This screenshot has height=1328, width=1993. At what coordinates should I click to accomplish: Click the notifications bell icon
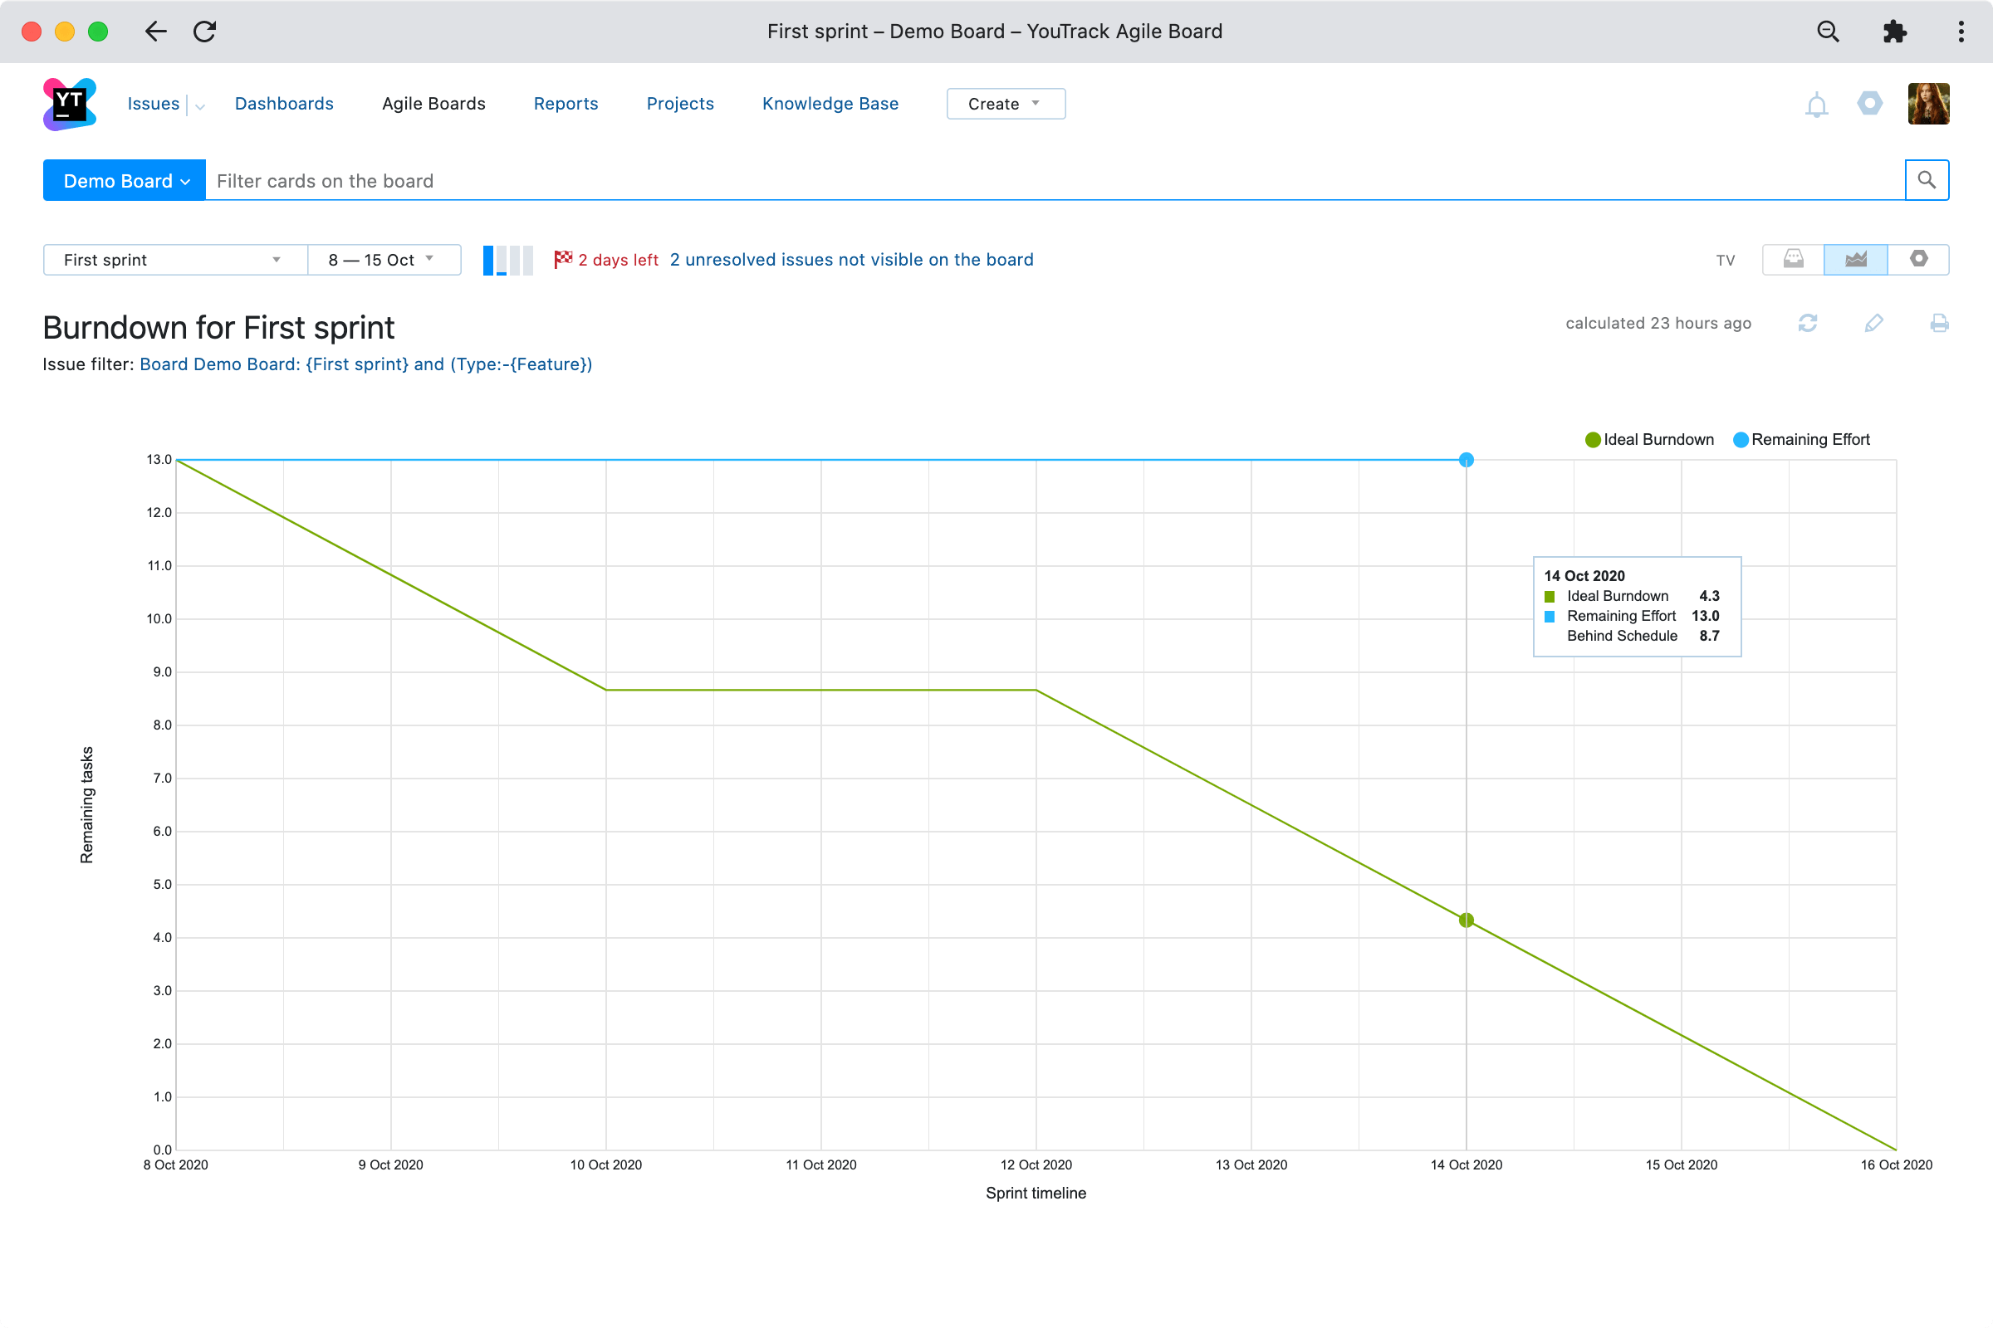(x=1816, y=105)
